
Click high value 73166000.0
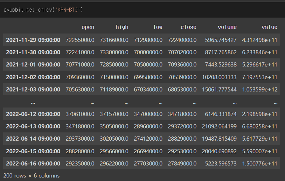point(114,40)
